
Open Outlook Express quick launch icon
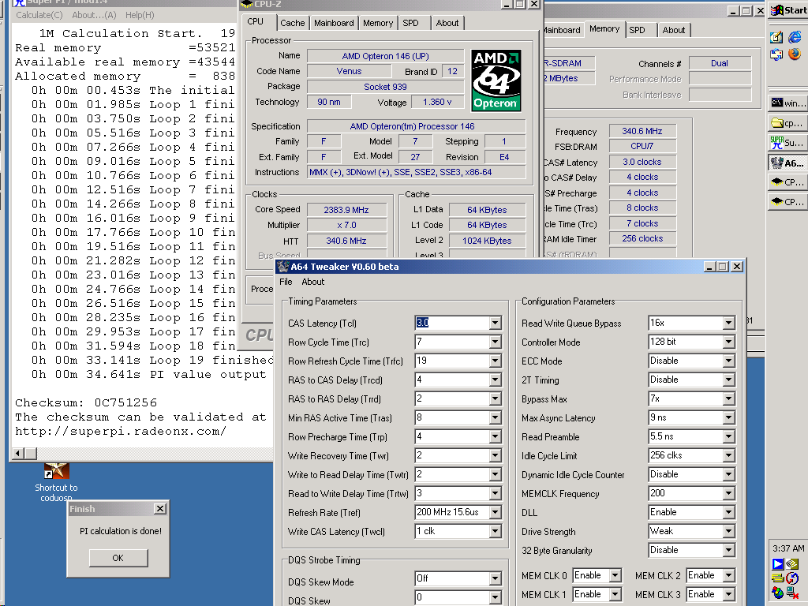tap(776, 54)
